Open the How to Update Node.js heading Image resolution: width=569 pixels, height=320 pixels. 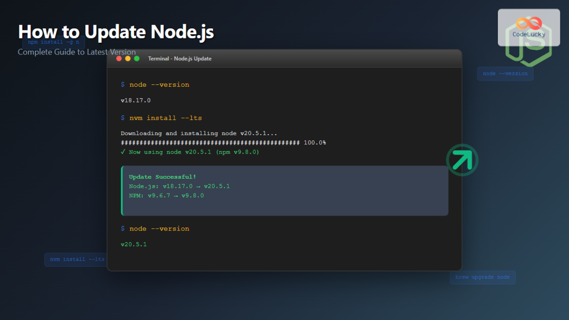click(x=116, y=31)
